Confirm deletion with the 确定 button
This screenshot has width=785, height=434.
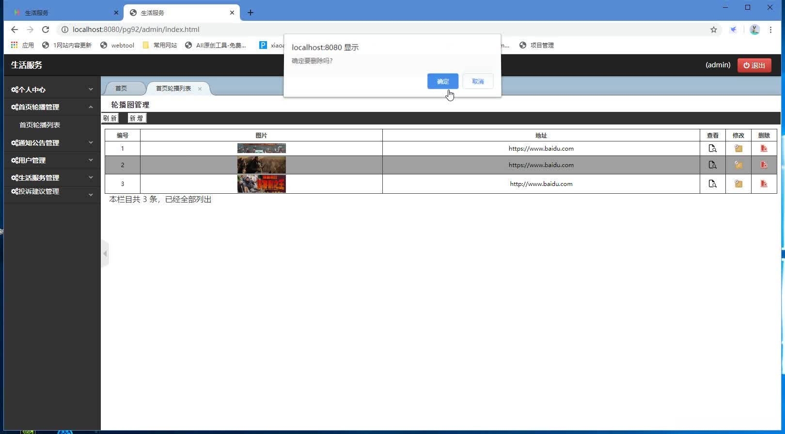[443, 81]
